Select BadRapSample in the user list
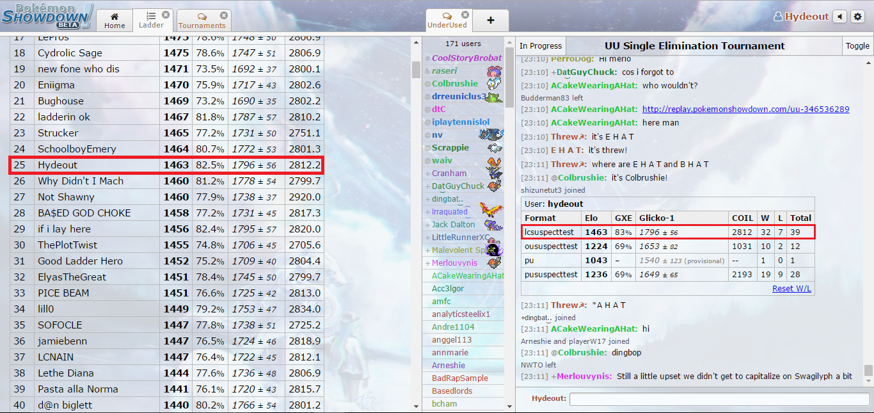874x413 pixels. coord(463,378)
